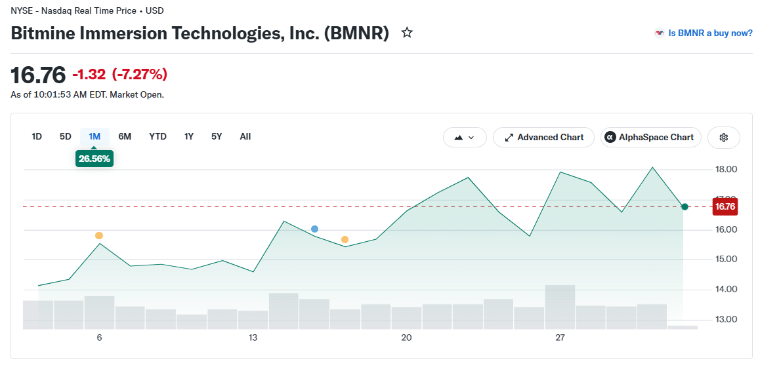
Task: Select the 5D range tab
Action: [65, 137]
